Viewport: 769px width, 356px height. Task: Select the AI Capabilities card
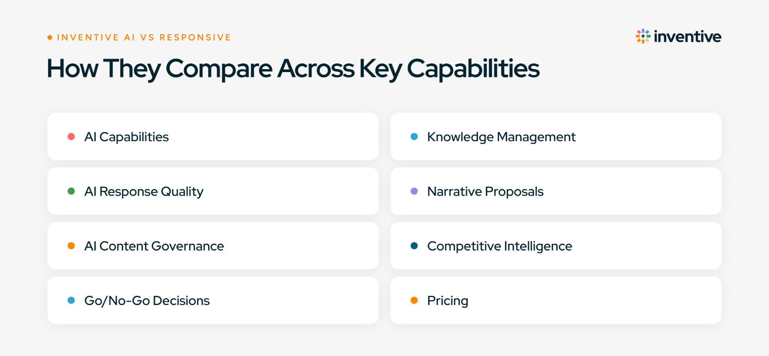pos(213,137)
